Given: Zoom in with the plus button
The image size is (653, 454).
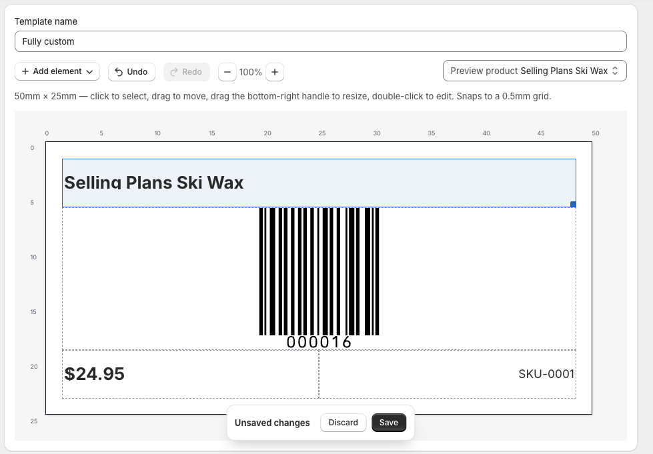Looking at the screenshot, I should click(275, 72).
